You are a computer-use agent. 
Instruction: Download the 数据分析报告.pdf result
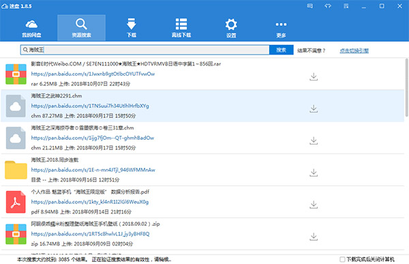(314, 205)
